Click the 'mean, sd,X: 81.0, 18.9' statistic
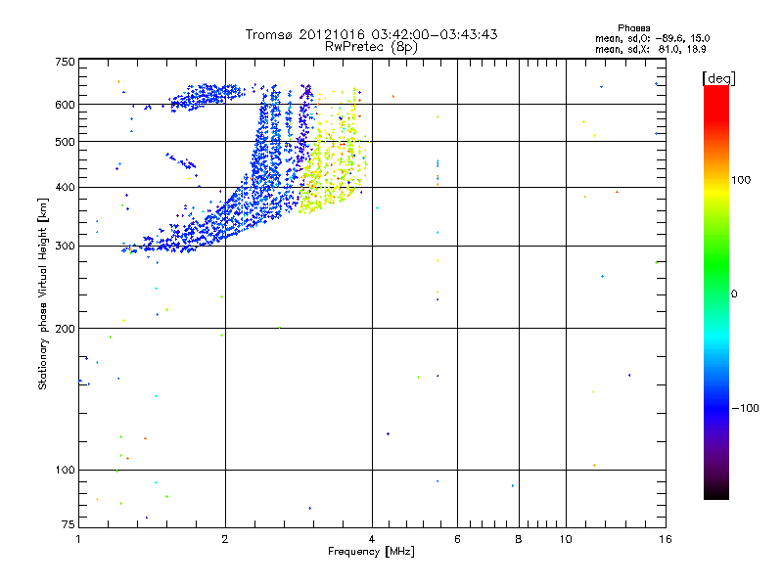Screen dimensions: 783x587 click(650, 49)
